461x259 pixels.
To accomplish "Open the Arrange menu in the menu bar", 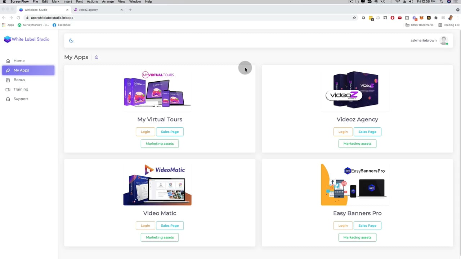I will coord(108,2).
